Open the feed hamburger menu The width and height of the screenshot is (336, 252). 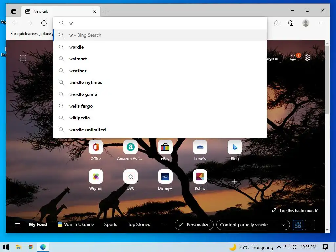[18, 225]
